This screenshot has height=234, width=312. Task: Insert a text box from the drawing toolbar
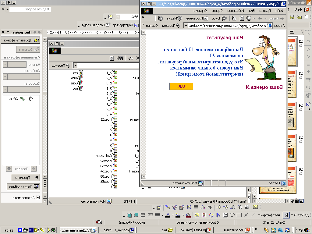[225, 215]
